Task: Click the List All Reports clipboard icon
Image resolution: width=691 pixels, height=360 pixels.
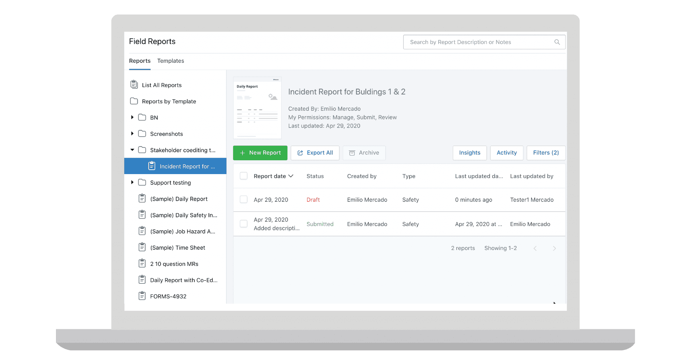Action: point(134,84)
